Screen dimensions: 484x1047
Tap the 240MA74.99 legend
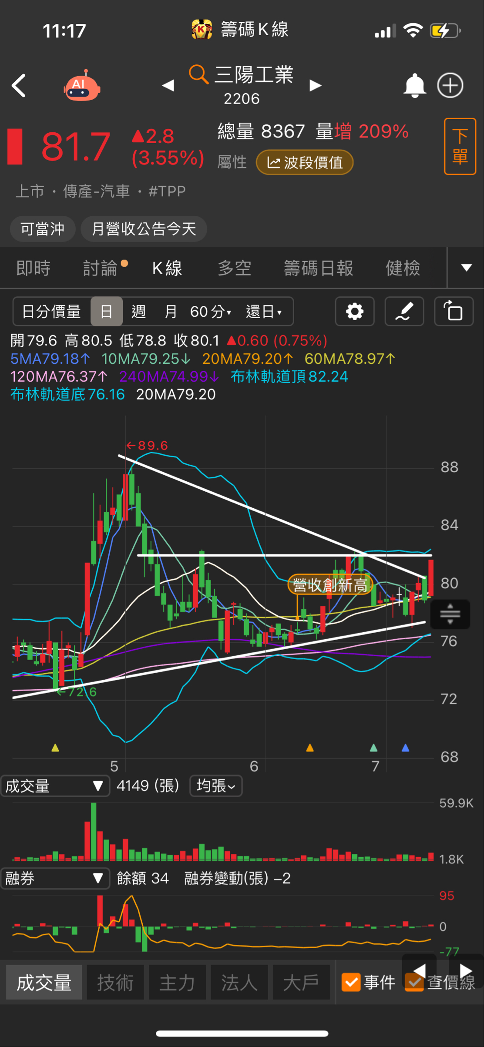[169, 376]
